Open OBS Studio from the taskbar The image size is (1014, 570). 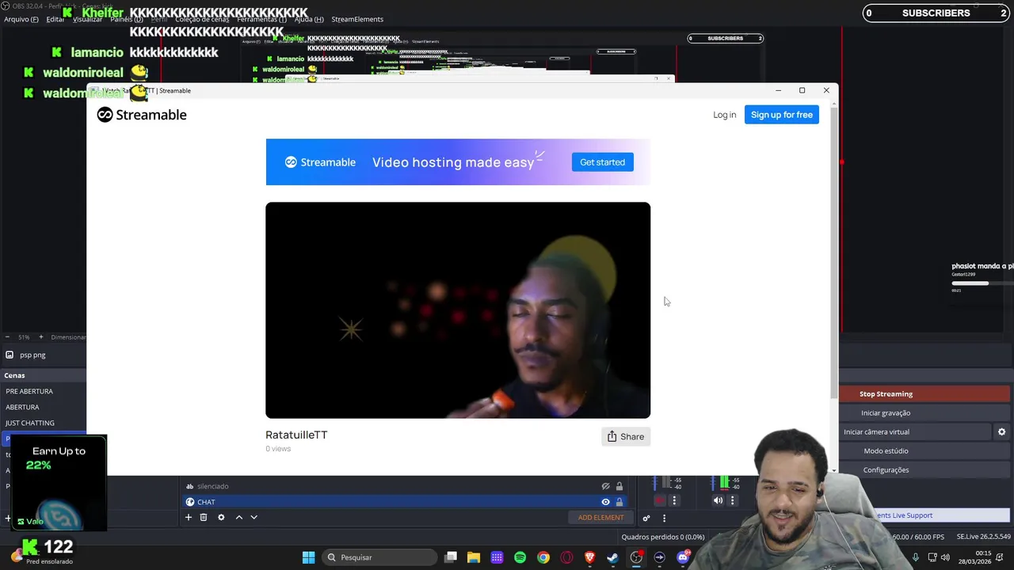(x=636, y=557)
